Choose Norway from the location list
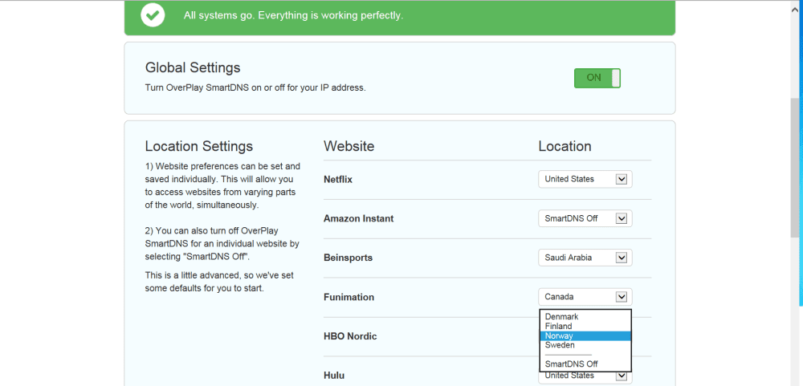This screenshot has height=386, width=803. (x=585, y=335)
